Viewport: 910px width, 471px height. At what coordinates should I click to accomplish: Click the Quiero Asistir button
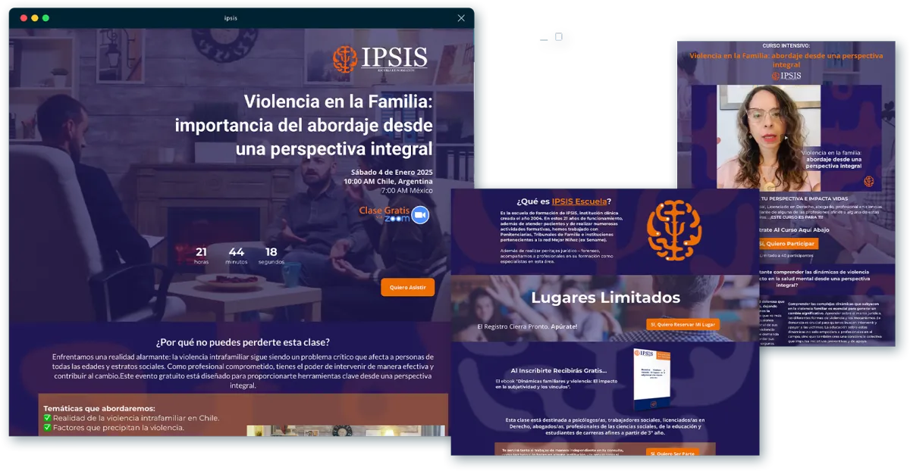[x=408, y=288]
